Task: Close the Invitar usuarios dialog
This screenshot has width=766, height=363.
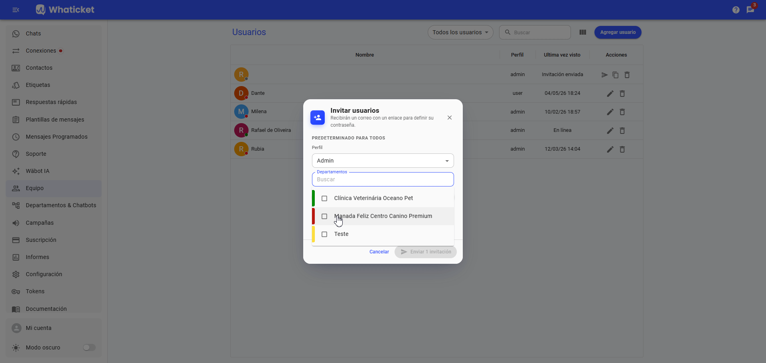Action: [x=450, y=118]
